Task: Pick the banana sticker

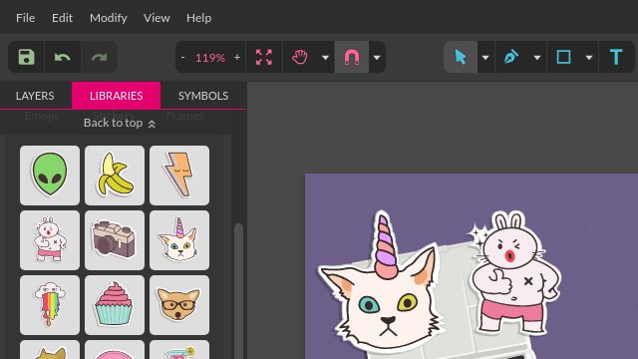Action: 115,176
